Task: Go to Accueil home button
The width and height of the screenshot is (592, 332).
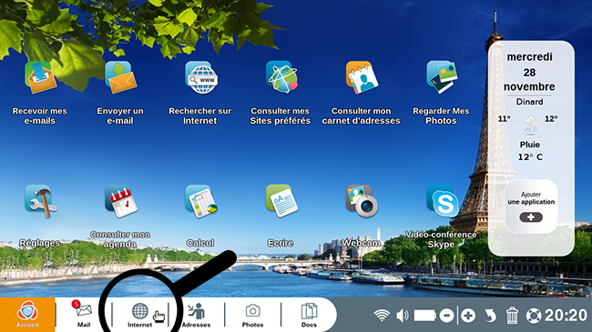Action: [x=27, y=315]
